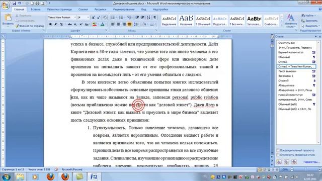This screenshot has height=181, width=322.
Task: Switch to Draft view in status bar
Action: tap(277, 169)
